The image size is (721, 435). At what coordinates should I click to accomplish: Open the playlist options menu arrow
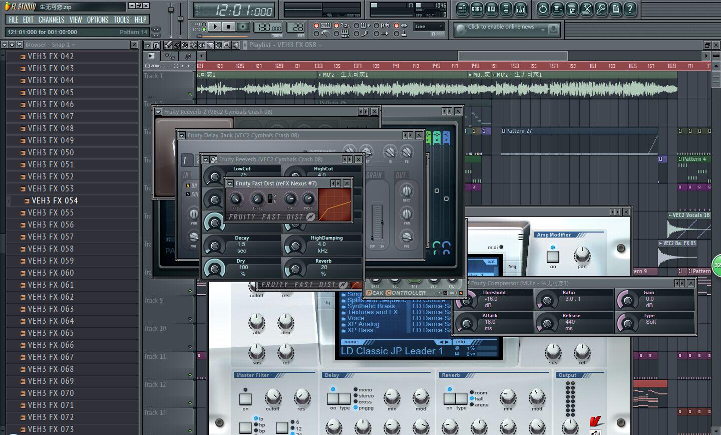click(147, 45)
